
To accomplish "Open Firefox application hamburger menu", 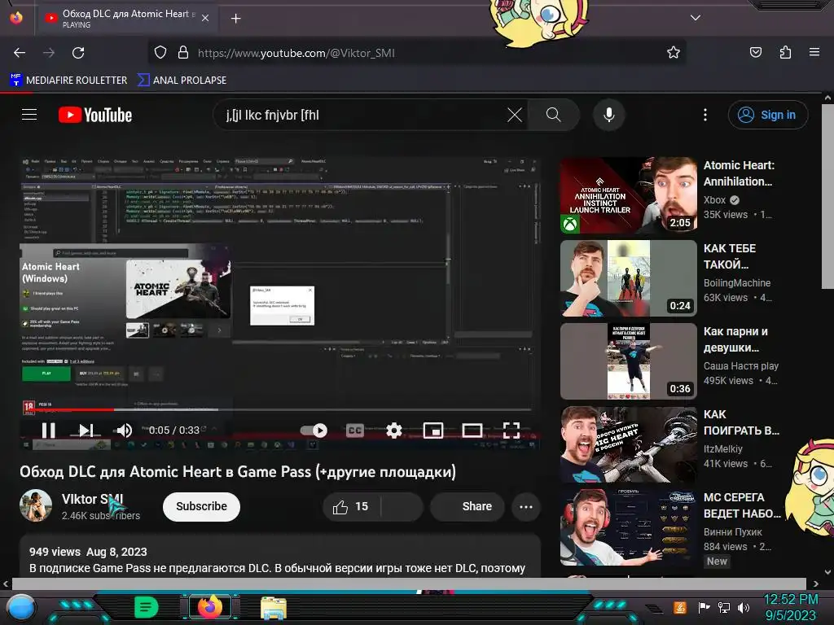I will [814, 53].
